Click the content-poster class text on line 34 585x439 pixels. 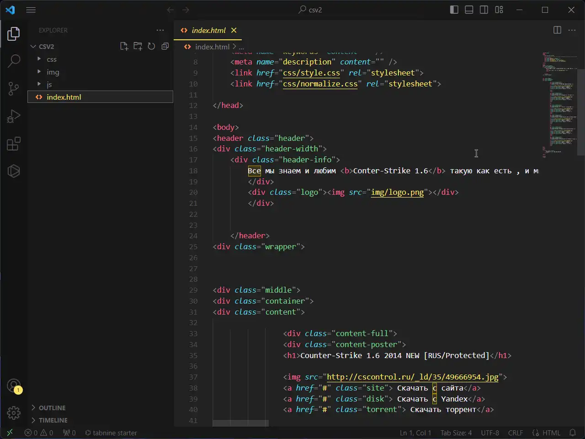tap(367, 344)
